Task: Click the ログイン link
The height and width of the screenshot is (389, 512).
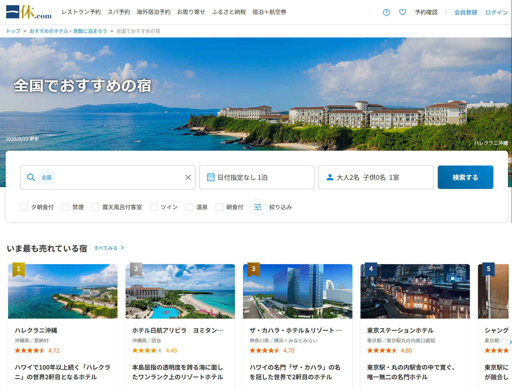Action: coord(497,12)
